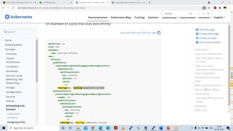Click the page's vertical scrollbar thumb

(x=232, y=75)
